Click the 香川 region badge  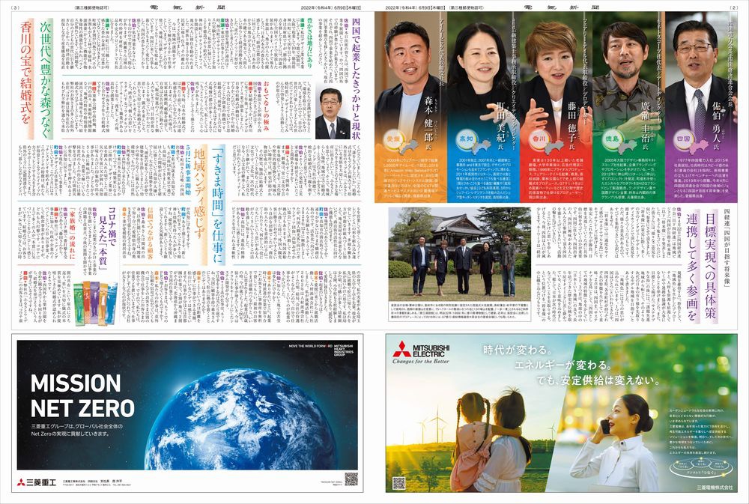(x=540, y=139)
